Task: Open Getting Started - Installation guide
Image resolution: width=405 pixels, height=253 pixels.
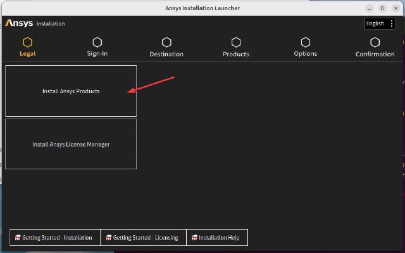Action: [x=55, y=238]
